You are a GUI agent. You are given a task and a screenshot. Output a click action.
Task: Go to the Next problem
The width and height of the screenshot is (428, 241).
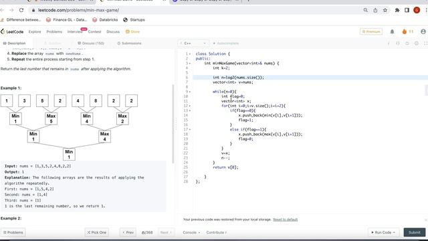(x=166, y=232)
